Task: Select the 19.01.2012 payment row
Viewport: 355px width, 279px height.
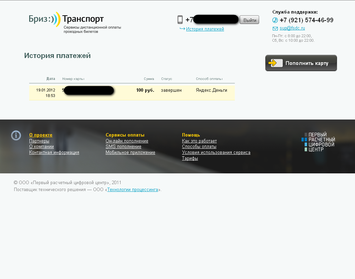Action: point(132,93)
